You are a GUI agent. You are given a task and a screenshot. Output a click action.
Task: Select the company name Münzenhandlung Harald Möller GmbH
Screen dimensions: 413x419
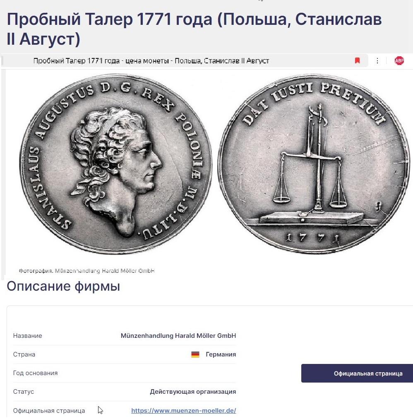(178, 336)
